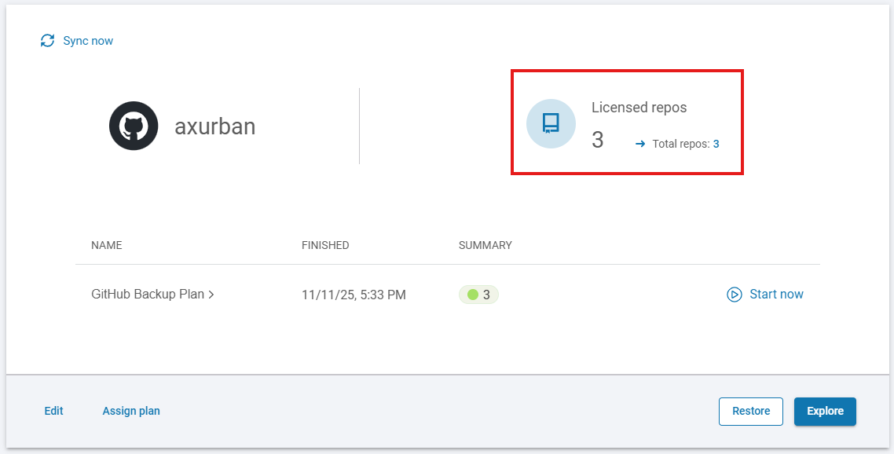894x454 pixels.
Task: Click the play icon for Start now
Action: [735, 295]
